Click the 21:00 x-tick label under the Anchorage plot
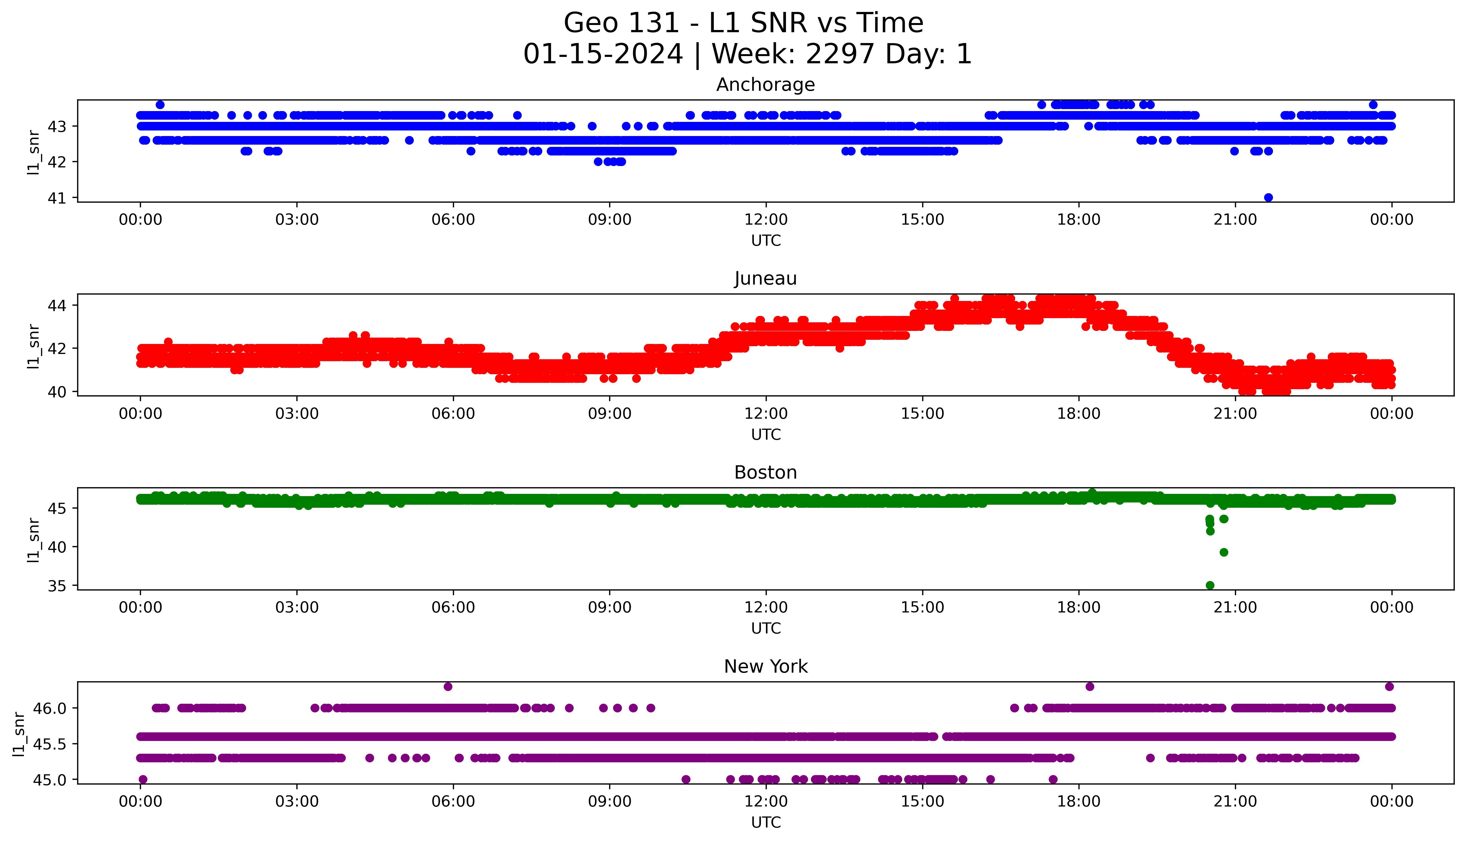 click(1235, 220)
